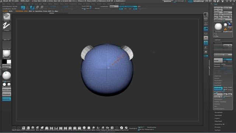The image size is (236, 133).
Task: Open the Alpha Off selector
Action: pos(7,35)
